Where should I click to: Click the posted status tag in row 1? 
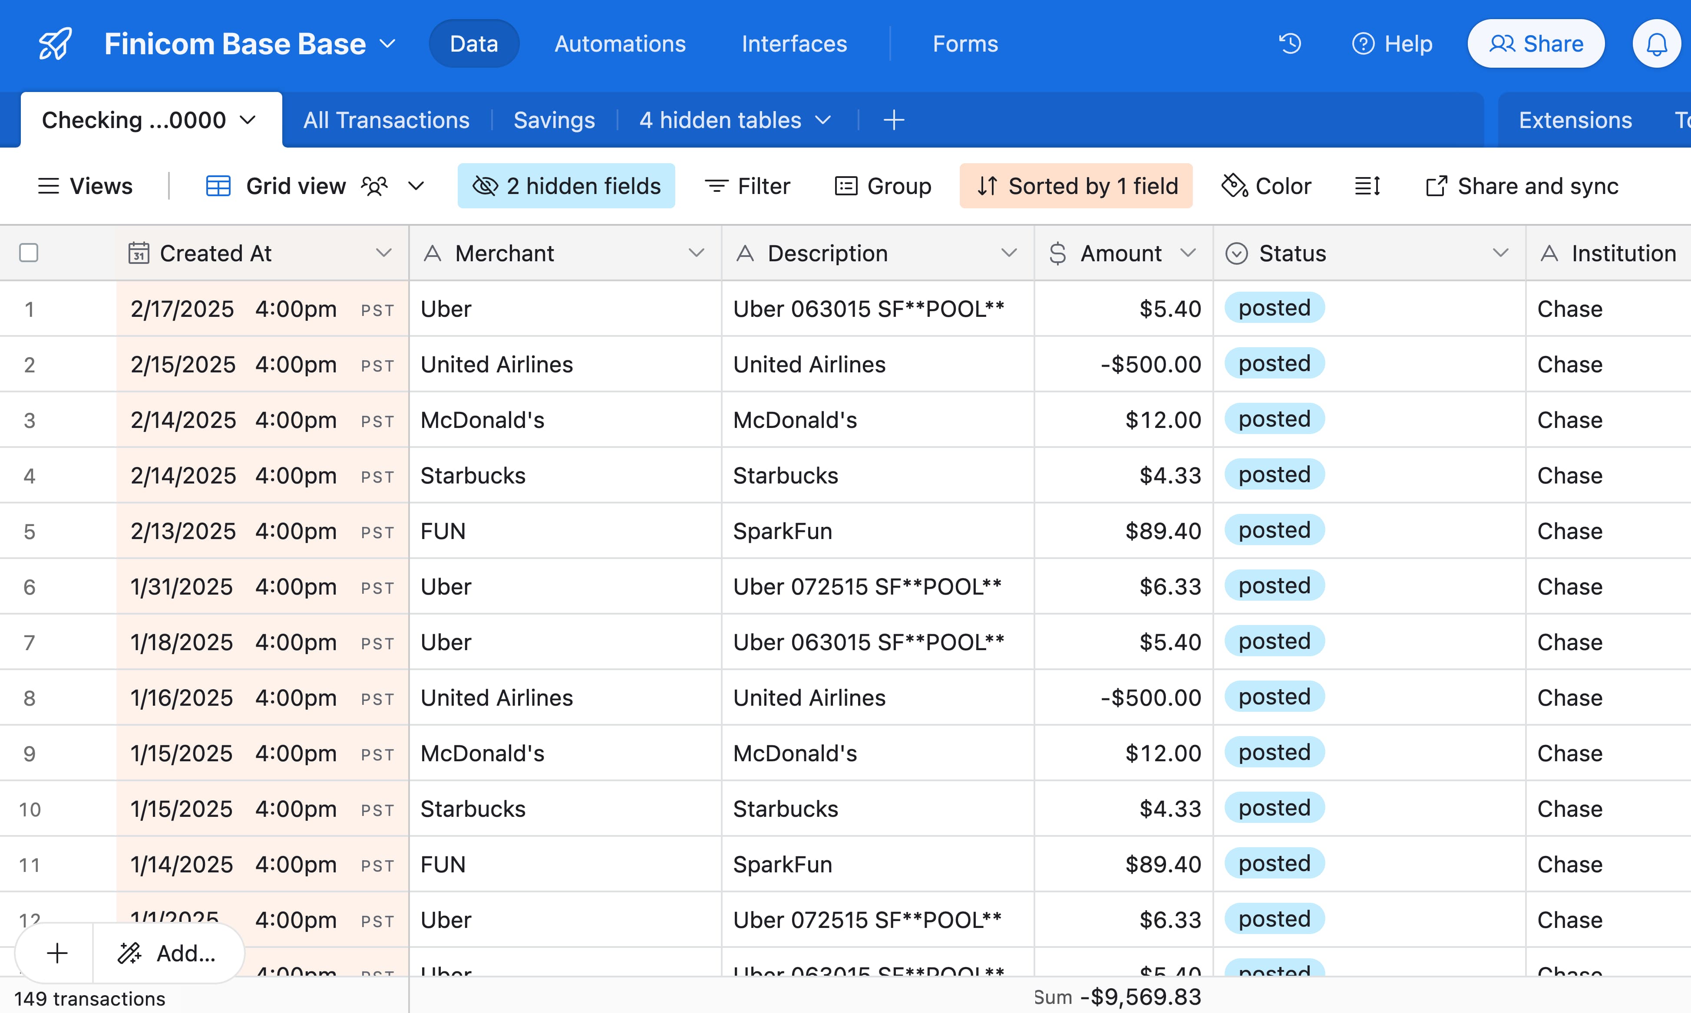pos(1274,308)
